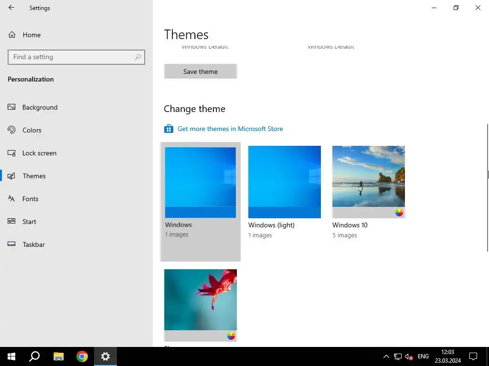Apply the red flower theme
This screenshot has width=489, height=366.
201,305
